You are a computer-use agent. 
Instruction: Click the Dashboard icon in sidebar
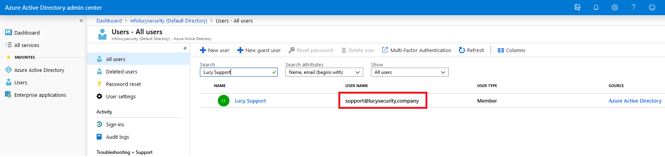coord(9,32)
